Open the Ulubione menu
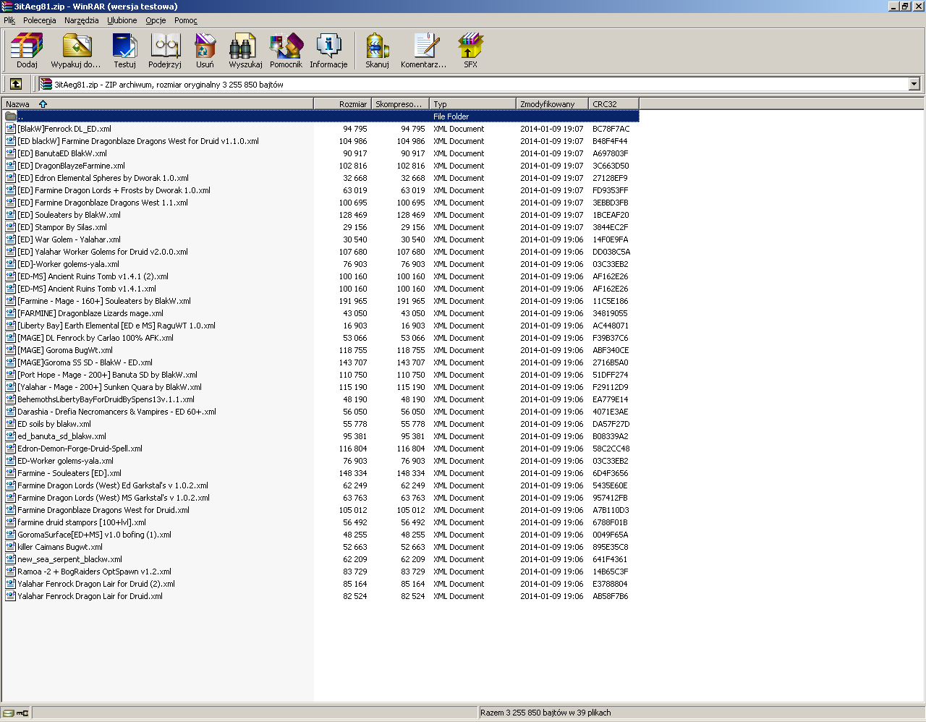The height and width of the screenshot is (722, 926). point(122,20)
